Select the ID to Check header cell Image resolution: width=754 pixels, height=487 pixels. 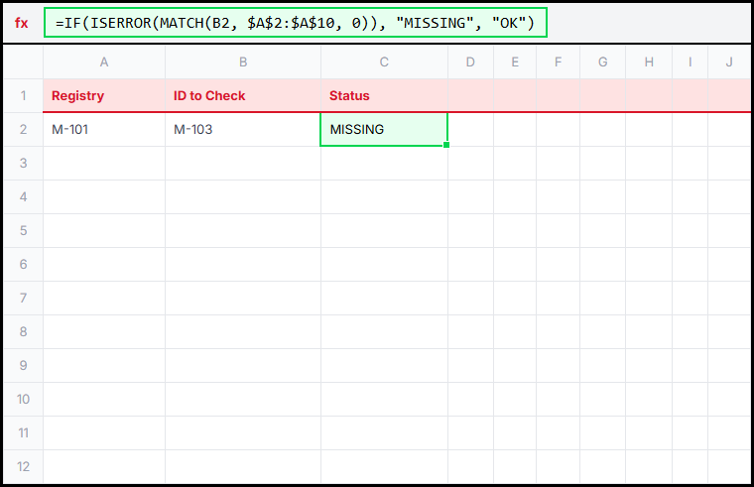(243, 96)
